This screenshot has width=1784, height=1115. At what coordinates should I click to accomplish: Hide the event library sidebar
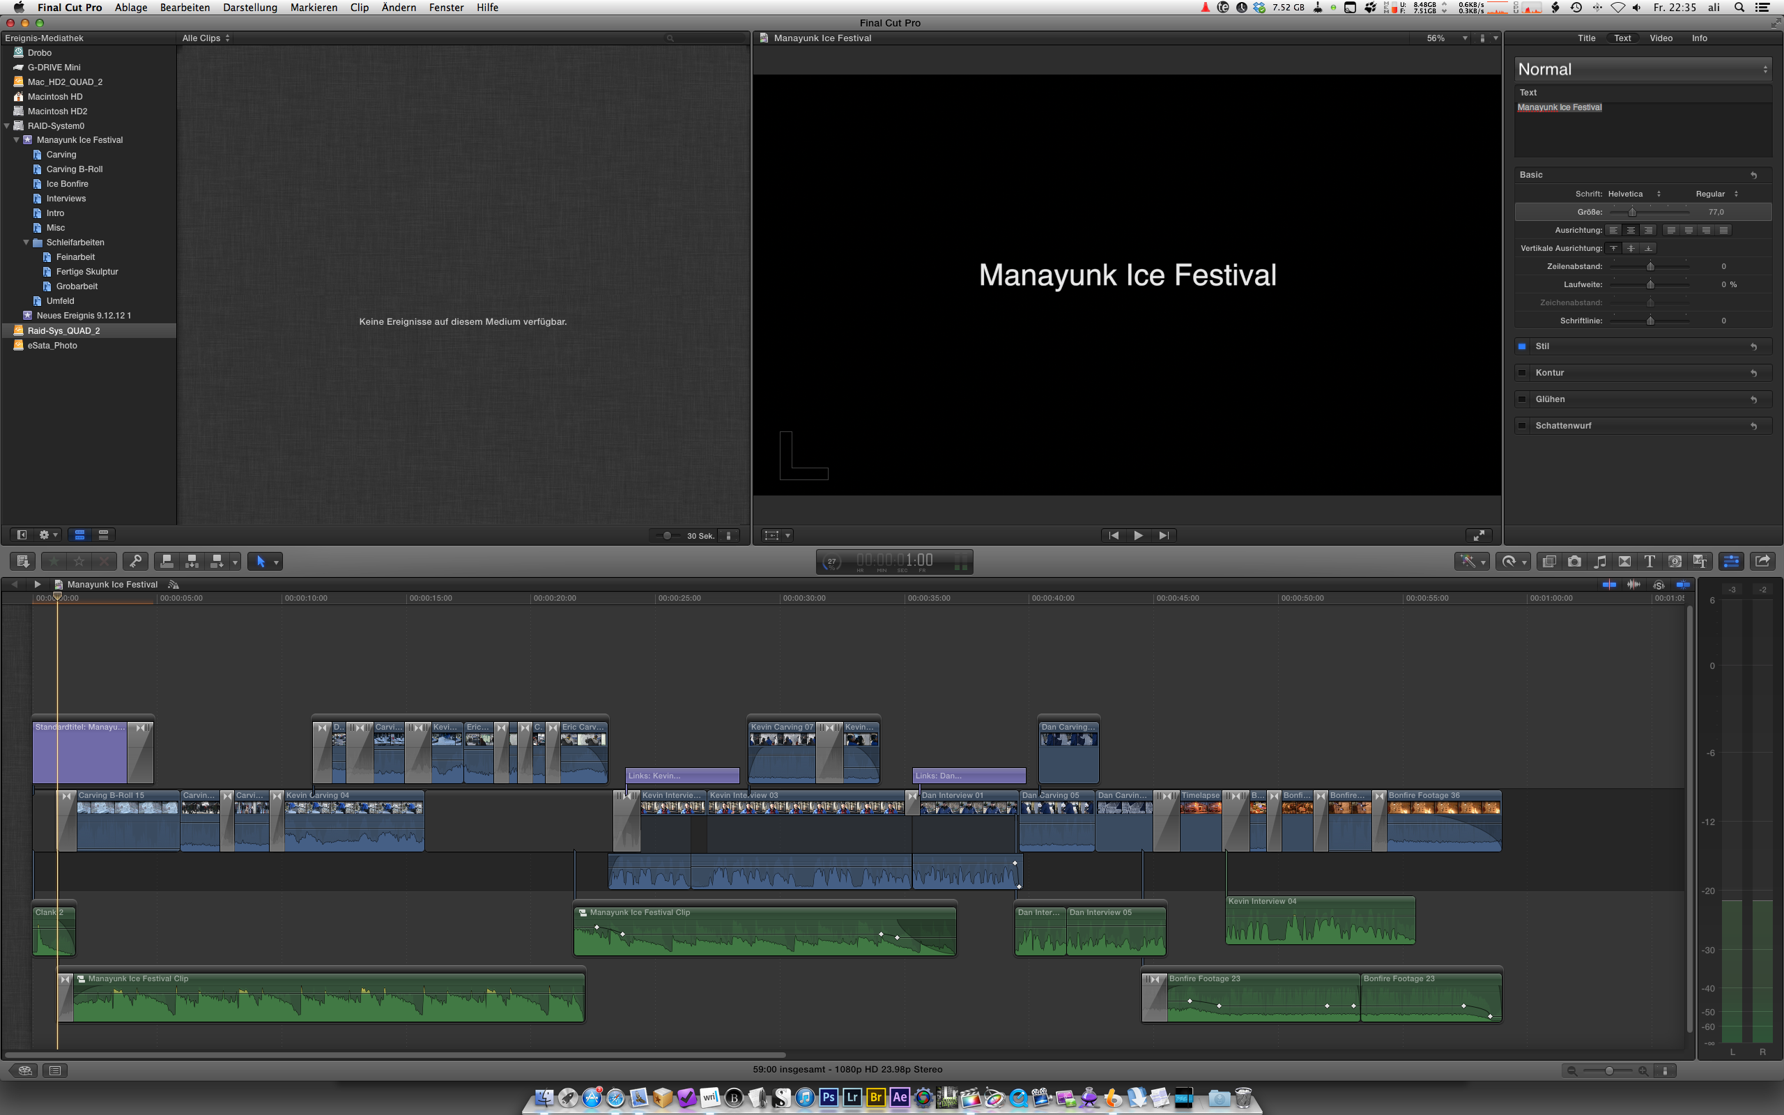pyautogui.click(x=22, y=535)
